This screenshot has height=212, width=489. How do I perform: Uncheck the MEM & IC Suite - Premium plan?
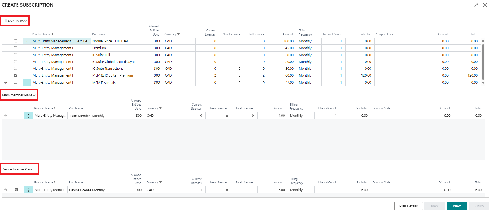click(x=15, y=75)
